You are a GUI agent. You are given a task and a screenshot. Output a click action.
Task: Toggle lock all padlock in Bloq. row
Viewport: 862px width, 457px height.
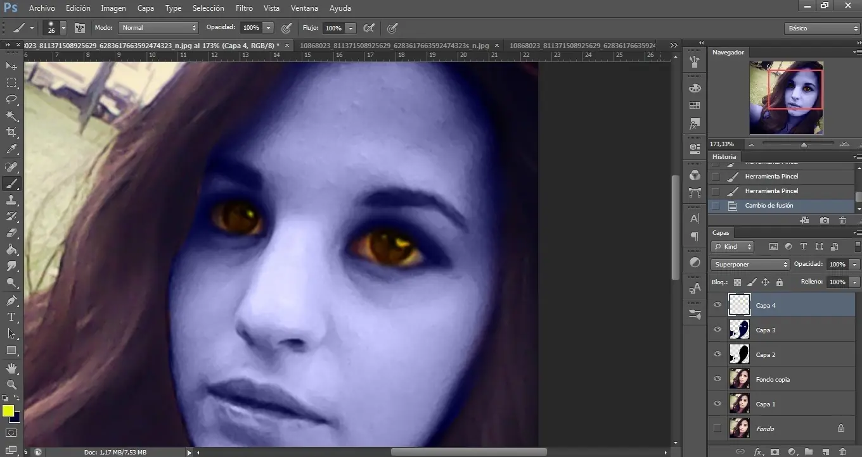point(780,282)
